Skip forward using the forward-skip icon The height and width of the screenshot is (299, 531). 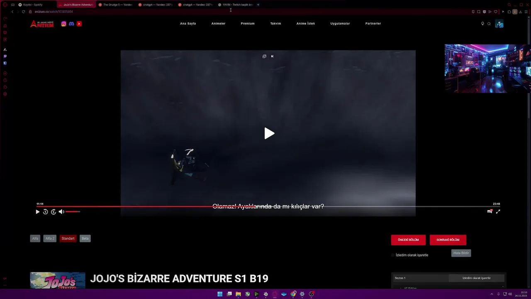point(53,212)
